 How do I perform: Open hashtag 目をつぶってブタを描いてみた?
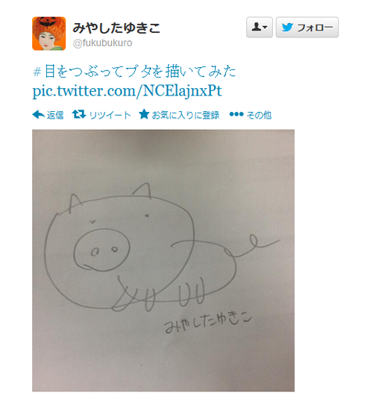click(x=134, y=71)
